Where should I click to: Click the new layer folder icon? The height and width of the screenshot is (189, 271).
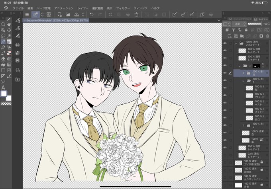242,36
